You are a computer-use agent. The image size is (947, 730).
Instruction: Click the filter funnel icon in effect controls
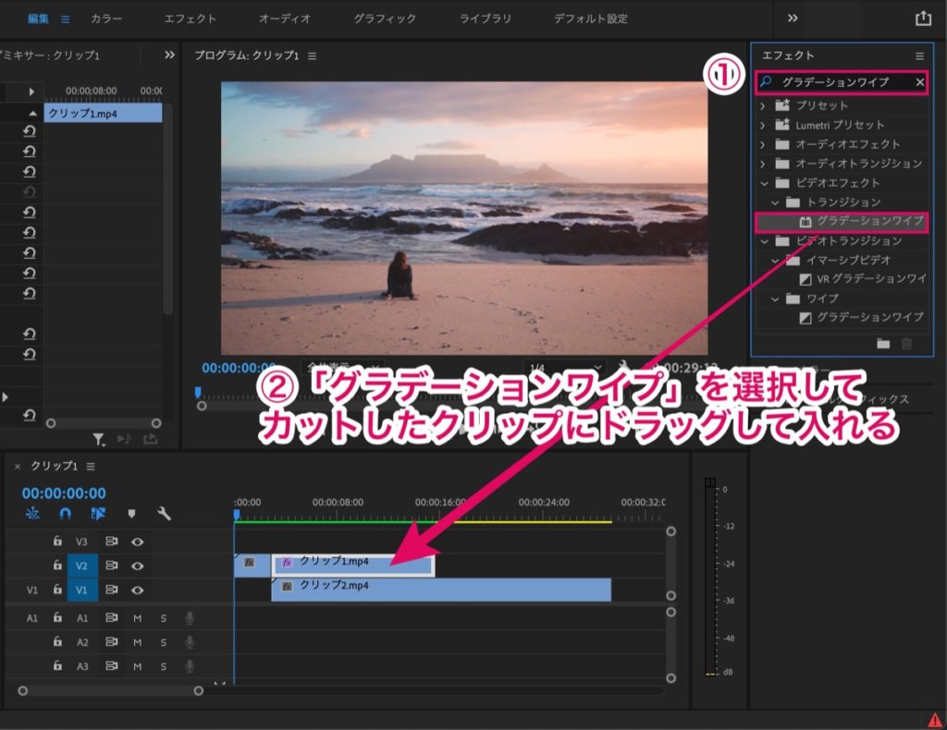pyautogui.click(x=98, y=440)
